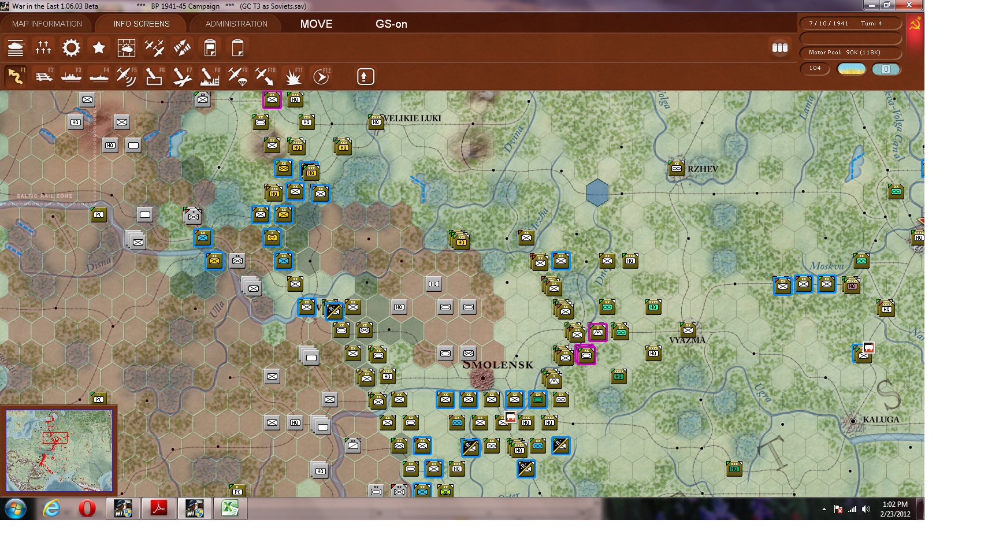Open the Opera browser taskbar icon

[87, 508]
